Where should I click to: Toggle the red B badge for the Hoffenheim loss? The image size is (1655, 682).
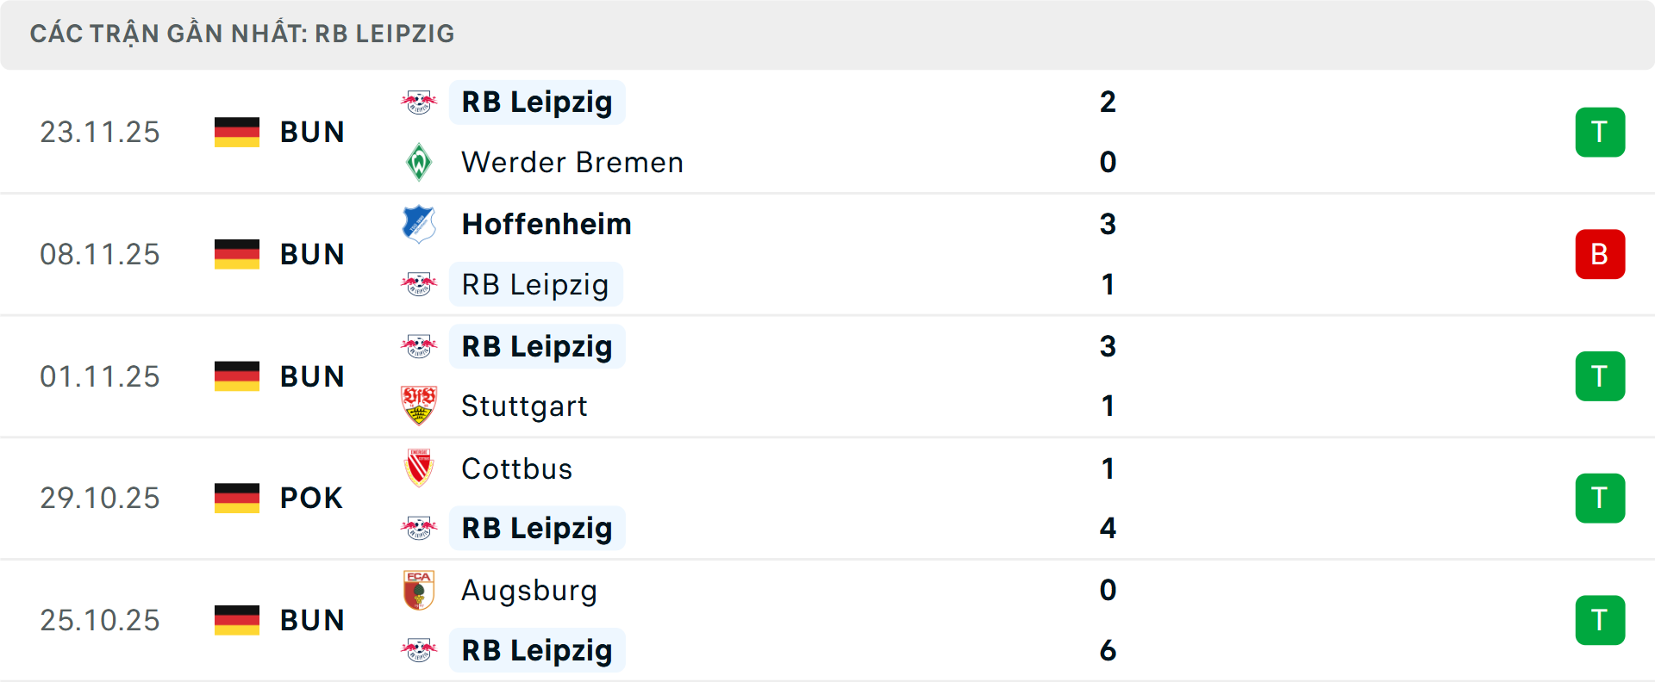tap(1601, 253)
